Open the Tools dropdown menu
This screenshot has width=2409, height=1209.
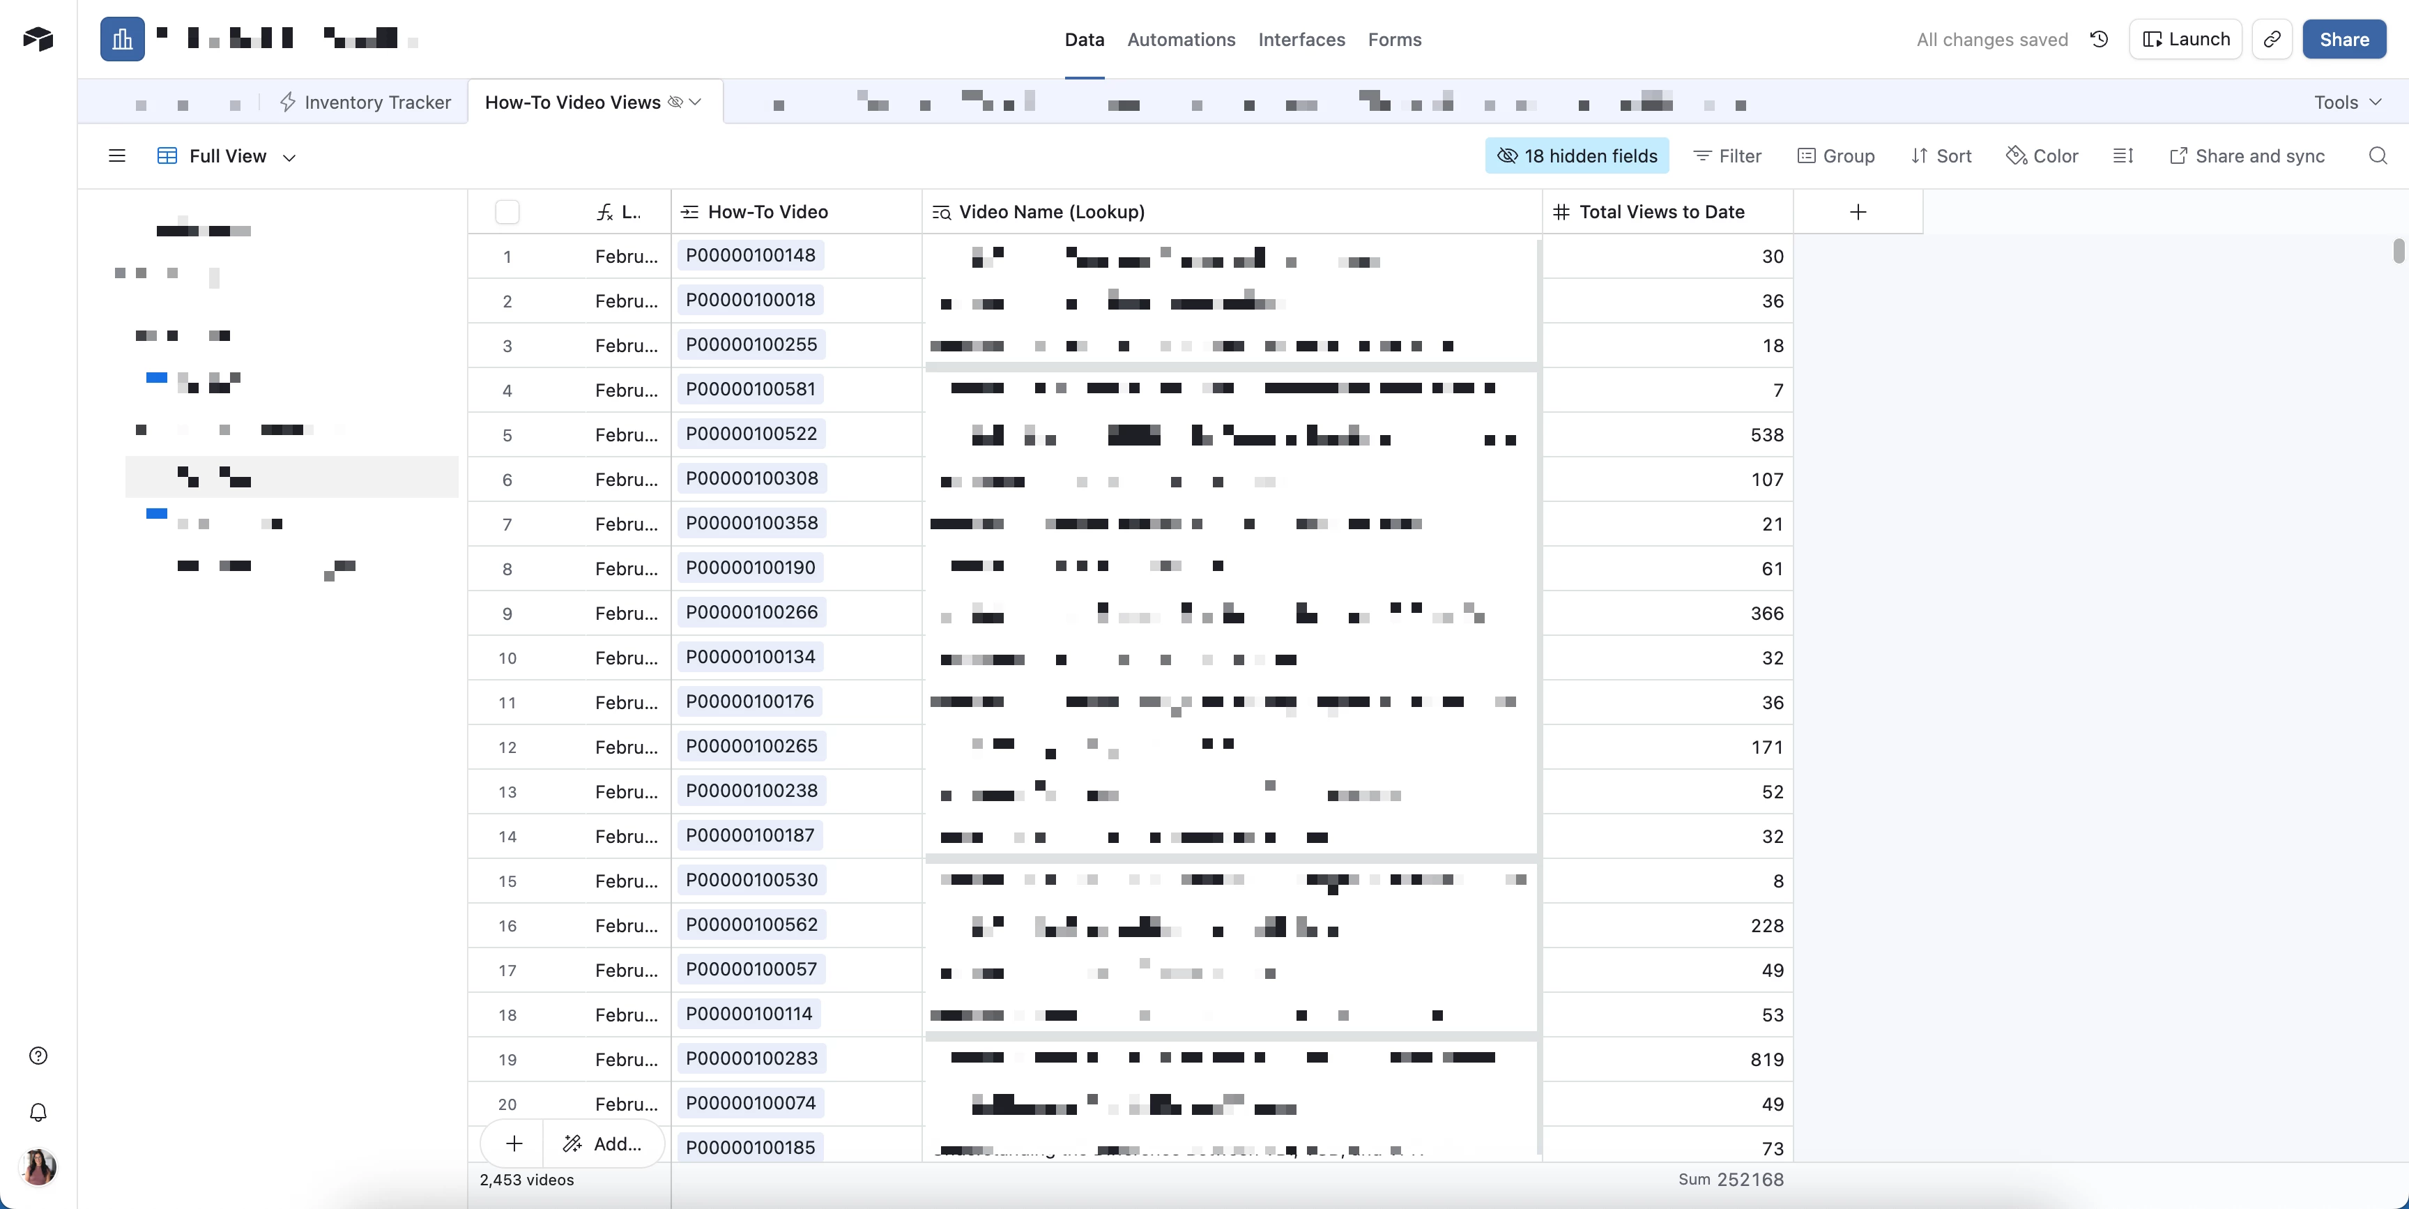[x=2347, y=102]
